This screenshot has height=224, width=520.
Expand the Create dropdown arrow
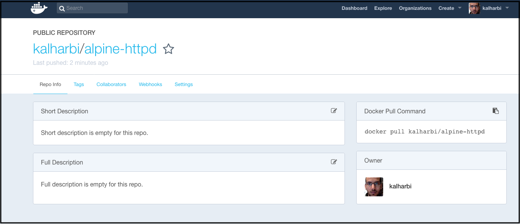coord(460,8)
